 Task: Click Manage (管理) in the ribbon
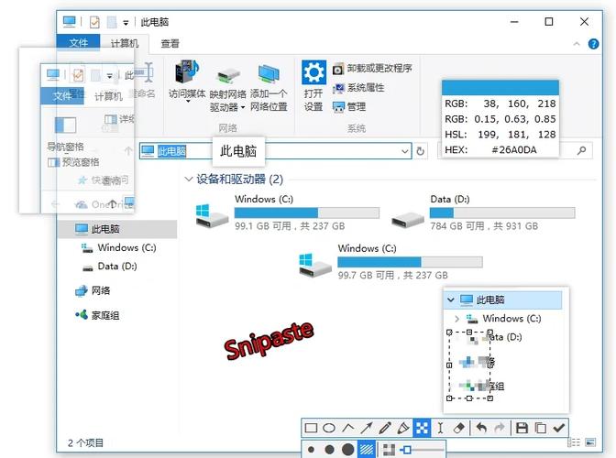point(349,106)
